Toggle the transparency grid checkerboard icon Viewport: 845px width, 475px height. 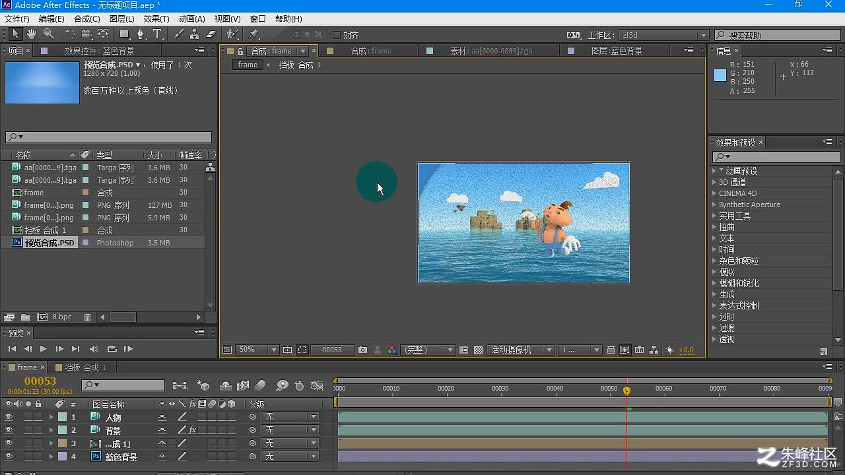(479, 350)
